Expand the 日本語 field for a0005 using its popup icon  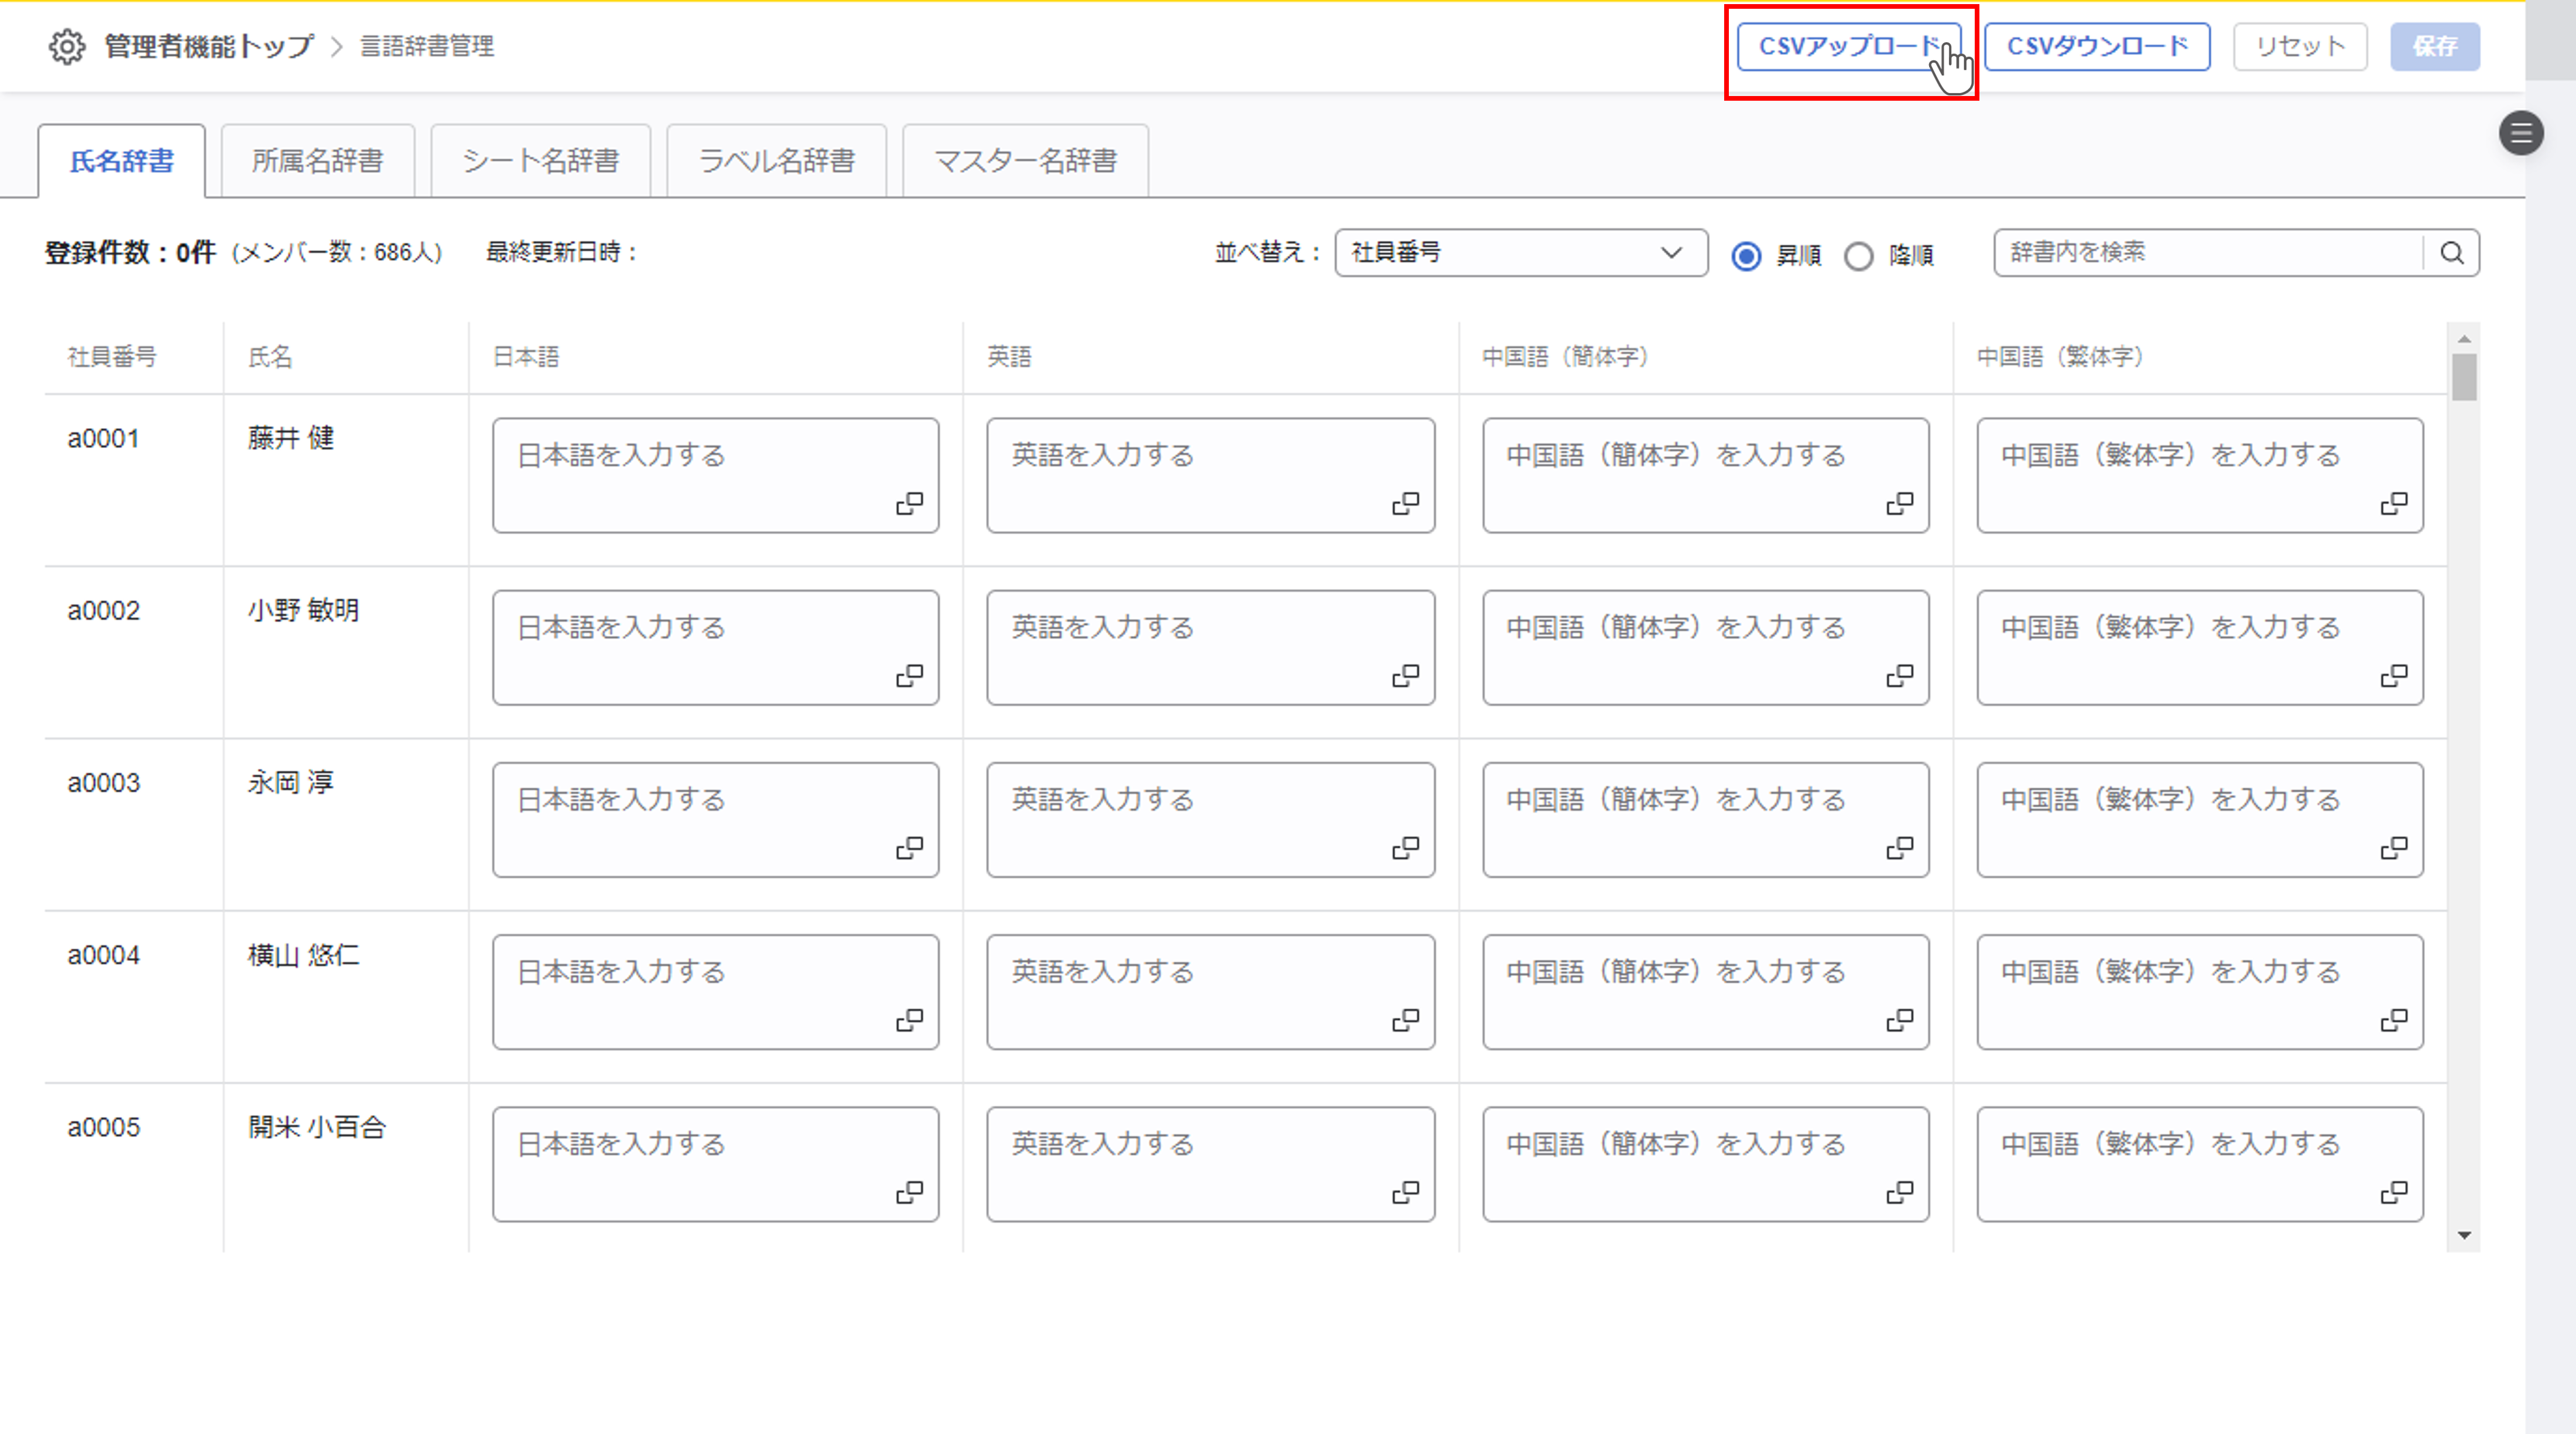point(909,1192)
